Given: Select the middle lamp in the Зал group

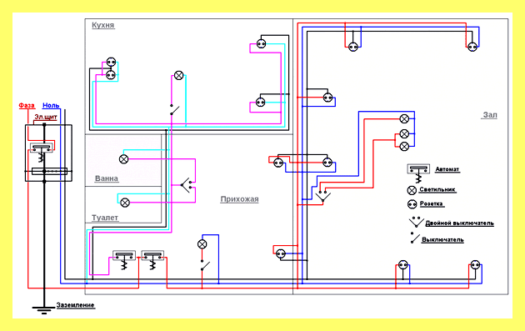Looking at the screenshot, I should 404,134.
